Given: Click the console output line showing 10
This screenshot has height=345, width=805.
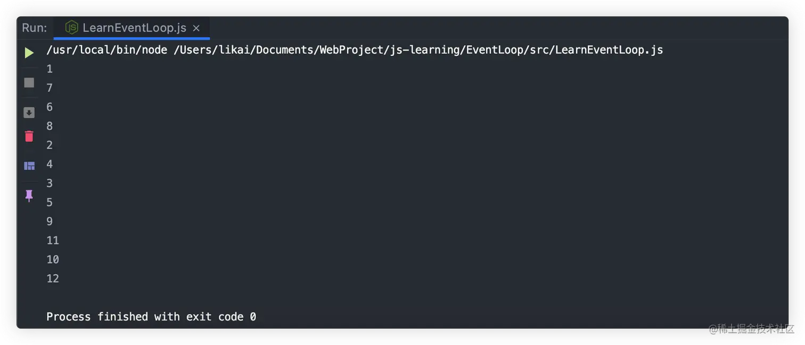Looking at the screenshot, I should pos(53,259).
